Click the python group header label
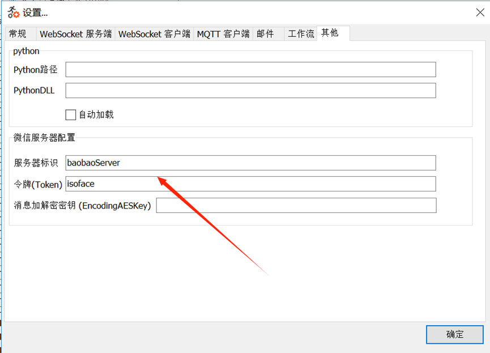Image resolution: width=490 pixels, height=353 pixels. tap(27, 51)
